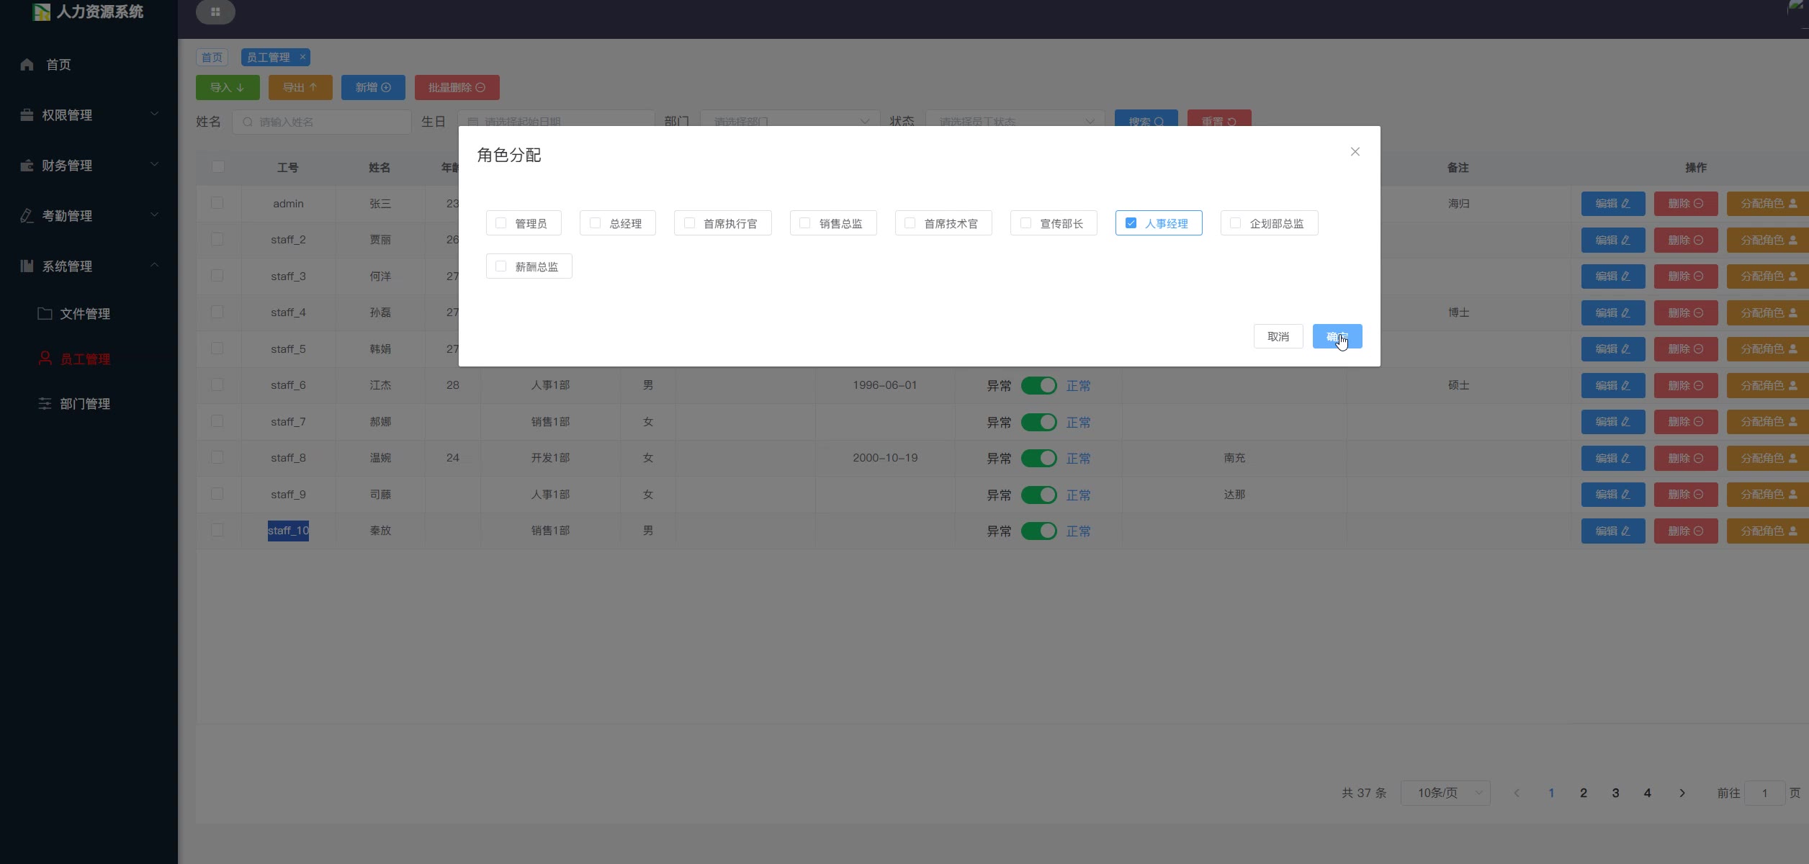Close the 角色分配 dialog with X icon
Viewport: 1809px width, 864px height.
point(1355,152)
